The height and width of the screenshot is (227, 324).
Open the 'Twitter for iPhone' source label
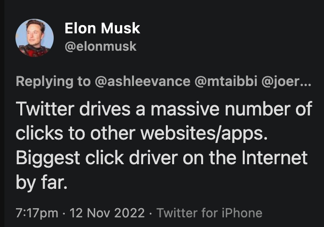pos(209,213)
